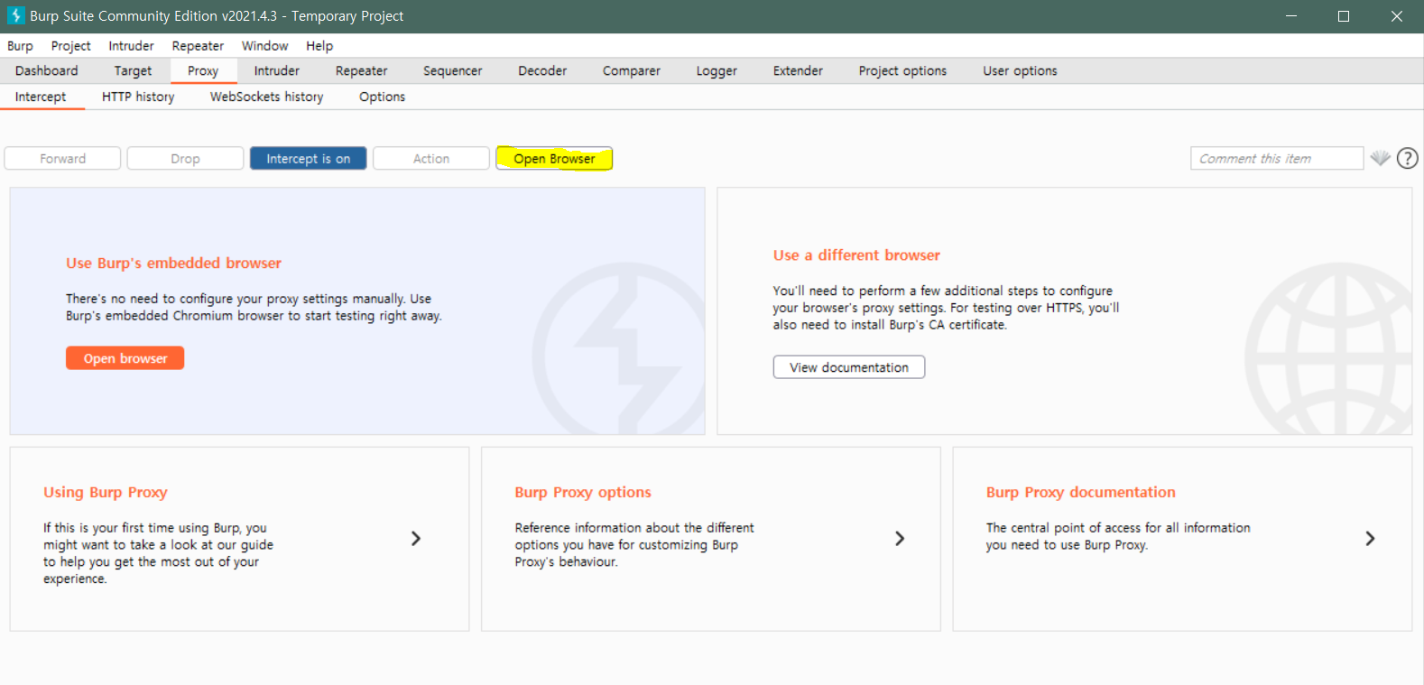Open the Repeater menu in menu bar
The image size is (1424, 685).
198,46
